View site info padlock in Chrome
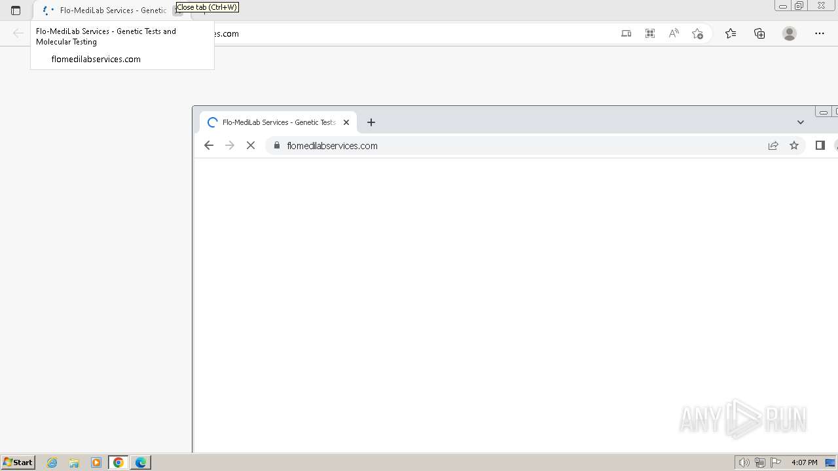This screenshot has height=471, width=838. tap(277, 145)
